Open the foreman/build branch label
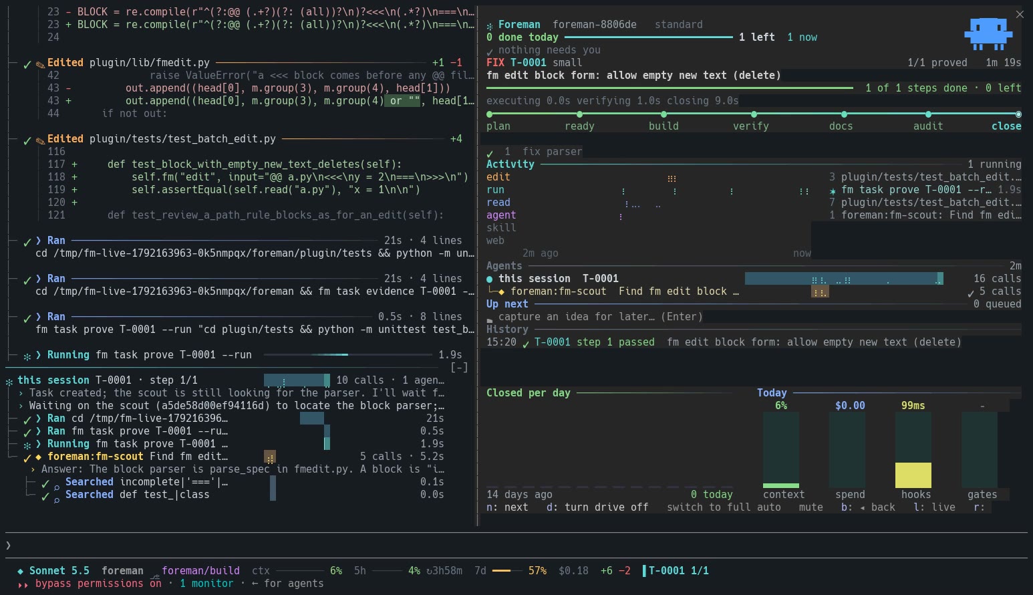This screenshot has height=595, width=1033. (x=200, y=571)
